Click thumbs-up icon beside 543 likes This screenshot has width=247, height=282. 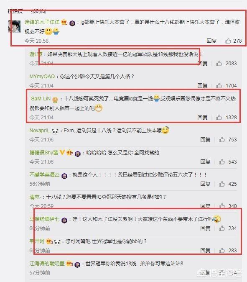click(222, 162)
